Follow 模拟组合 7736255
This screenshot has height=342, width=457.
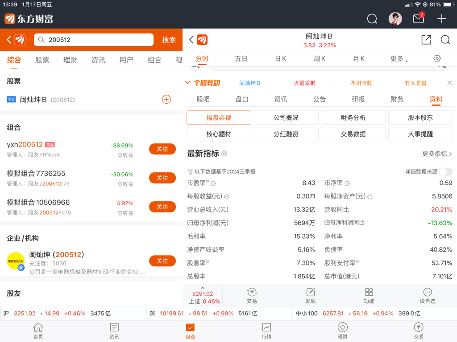click(x=162, y=178)
